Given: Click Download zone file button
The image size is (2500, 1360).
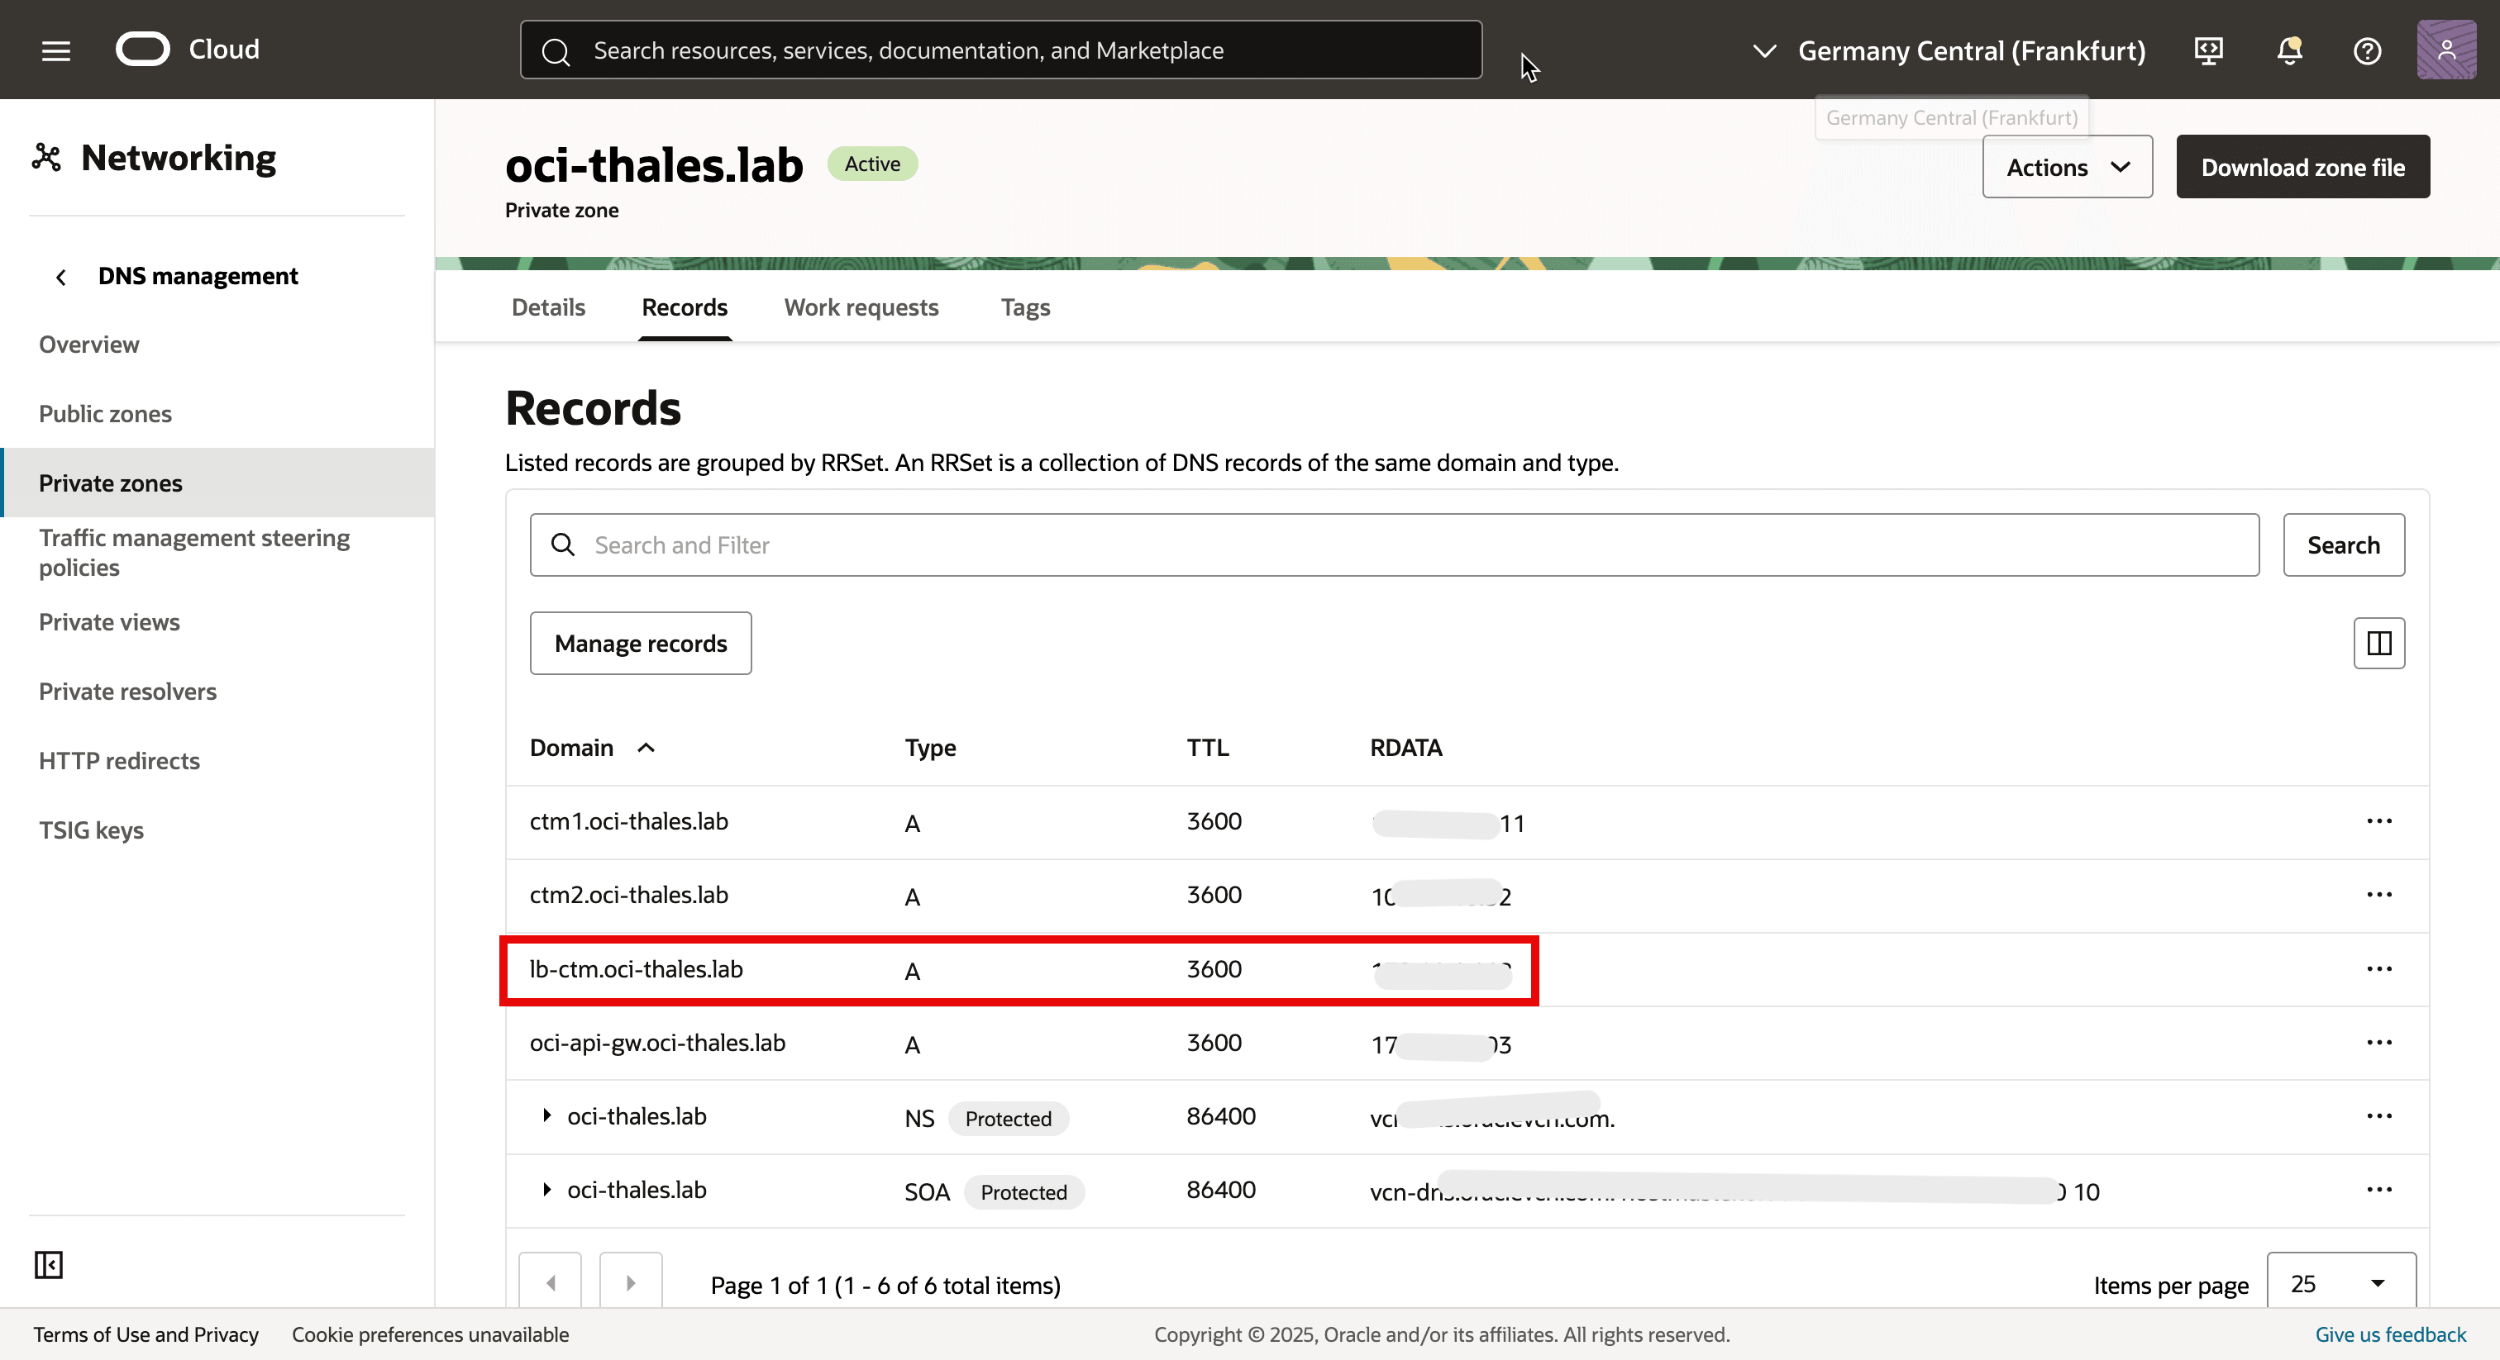Looking at the screenshot, I should coord(2302,167).
